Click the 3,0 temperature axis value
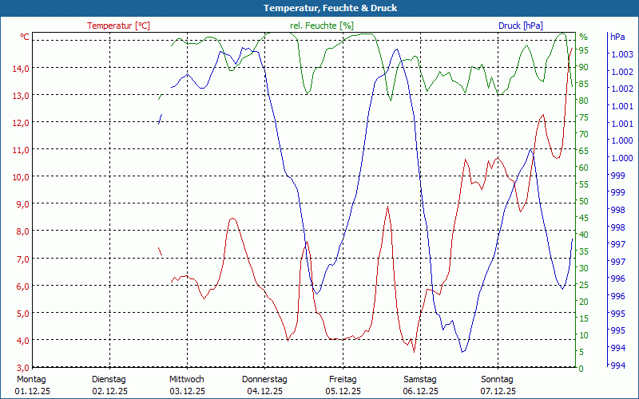The image size is (639, 399). (x=22, y=368)
